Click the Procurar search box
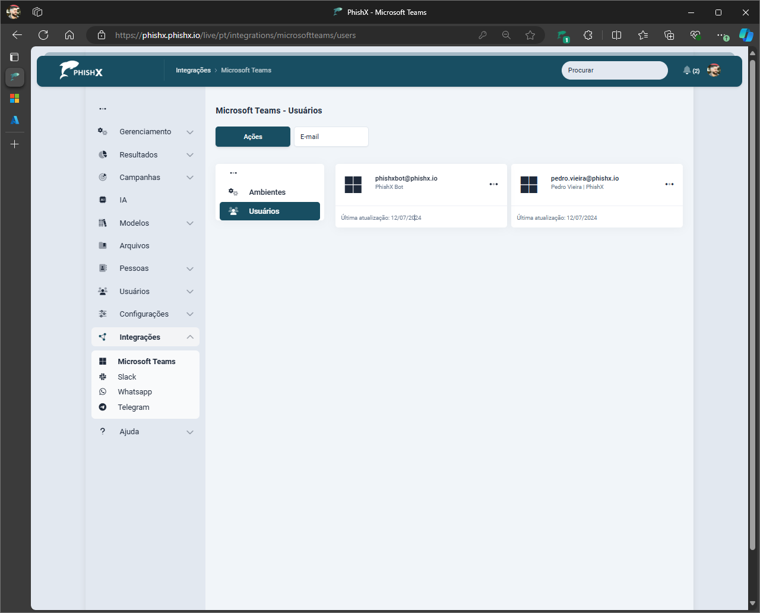The height and width of the screenshot is (613, 760). (x=615, y=70)
